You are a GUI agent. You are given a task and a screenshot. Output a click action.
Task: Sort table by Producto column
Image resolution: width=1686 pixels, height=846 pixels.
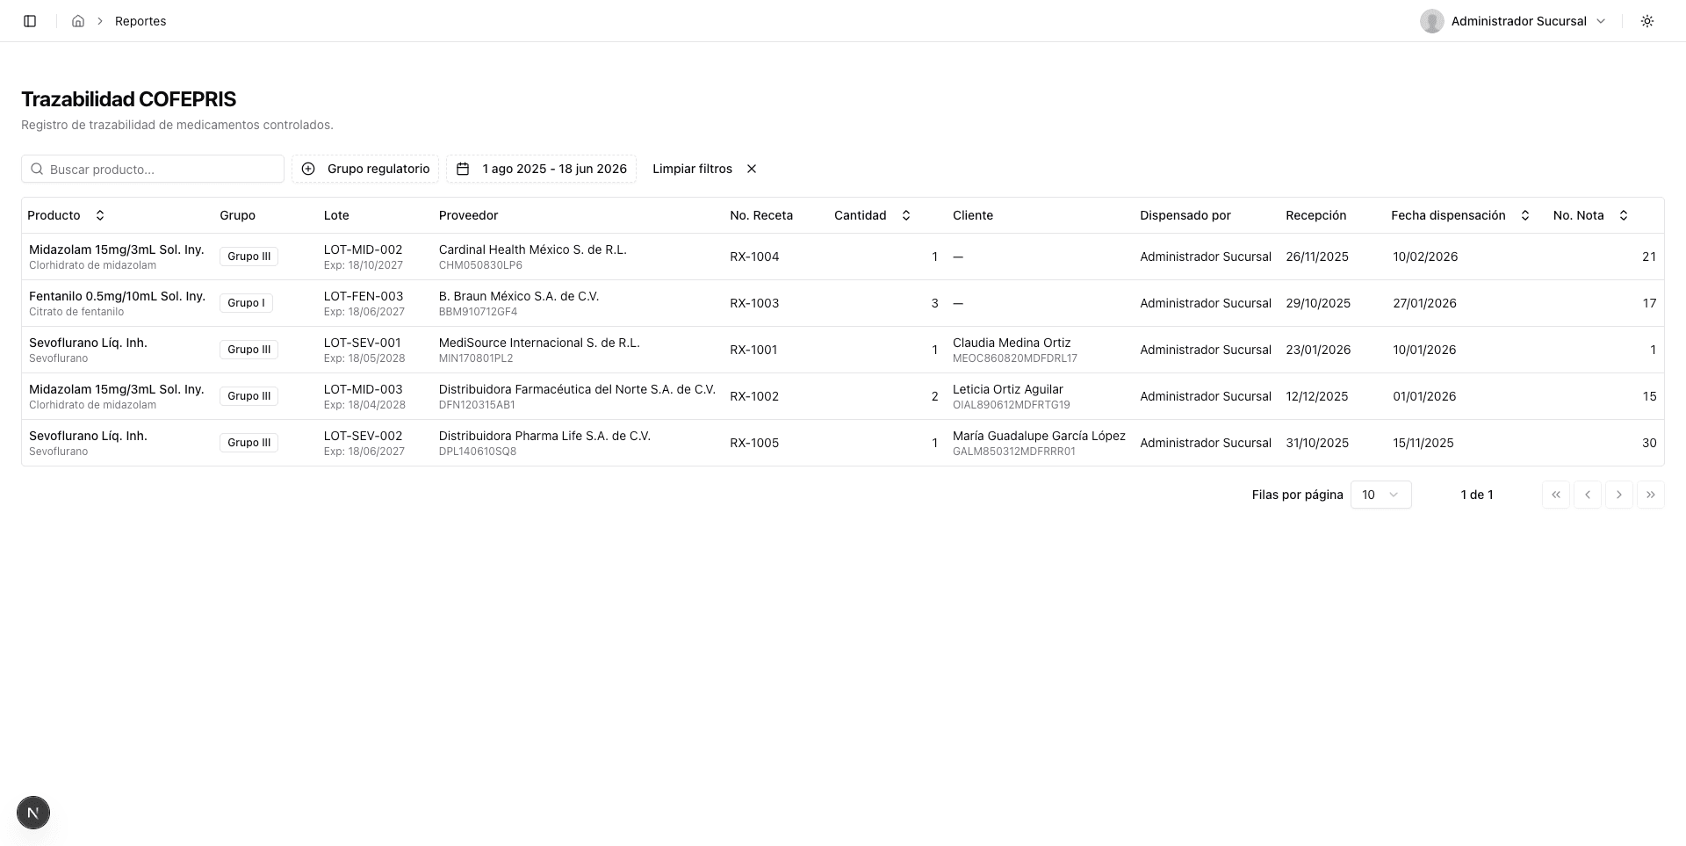(x=66, y=215)
